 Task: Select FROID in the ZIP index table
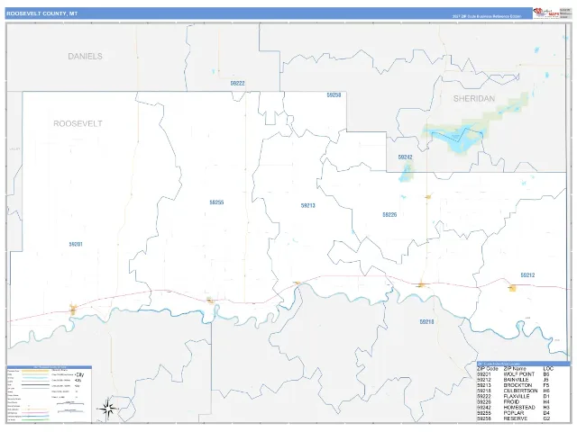[x=511, y=402]
